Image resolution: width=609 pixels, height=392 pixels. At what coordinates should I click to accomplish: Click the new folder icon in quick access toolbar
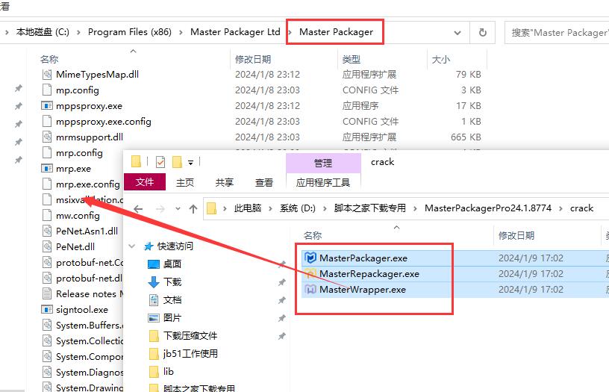coord(177,161)
